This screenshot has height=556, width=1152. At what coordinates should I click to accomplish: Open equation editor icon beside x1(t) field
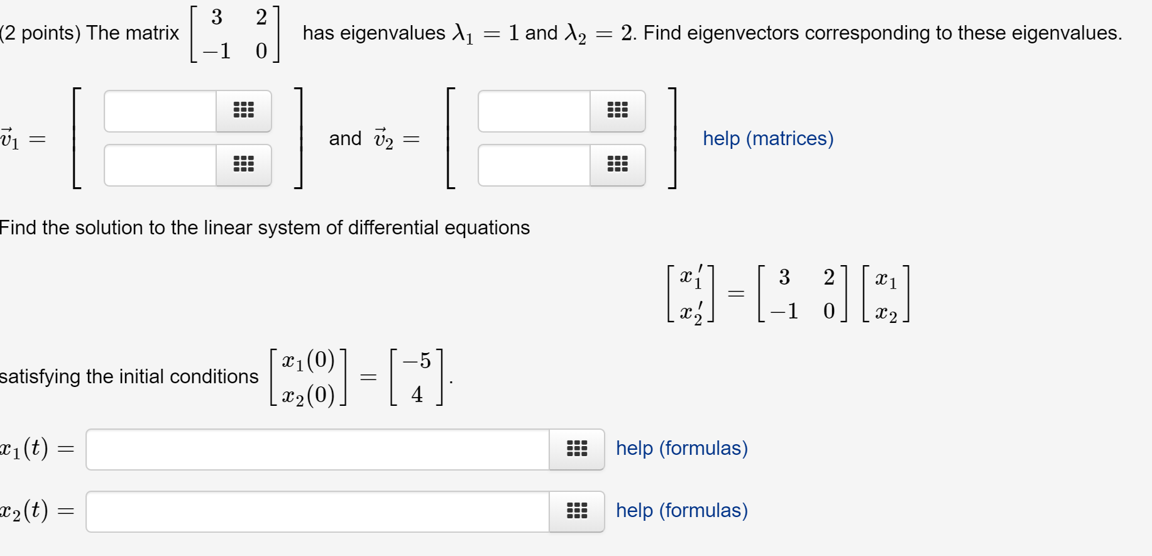[x=577, y=449]
